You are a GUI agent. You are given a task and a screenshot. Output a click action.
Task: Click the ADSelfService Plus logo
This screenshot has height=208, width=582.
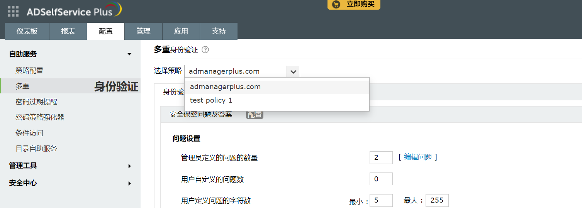[73, 11]
